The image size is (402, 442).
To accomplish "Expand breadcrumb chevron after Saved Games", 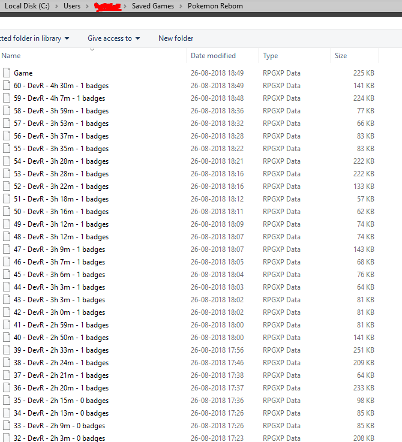I will [x=181, y=6].
